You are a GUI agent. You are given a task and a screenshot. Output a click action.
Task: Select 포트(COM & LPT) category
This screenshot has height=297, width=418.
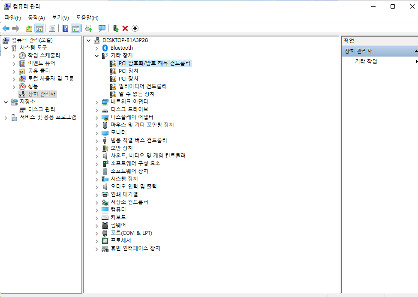[x=131, y=233]
